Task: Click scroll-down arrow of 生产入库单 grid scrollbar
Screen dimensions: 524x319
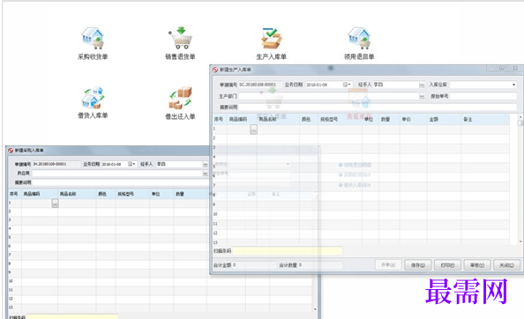Action: pyautogui.click(x=520, y=242)
